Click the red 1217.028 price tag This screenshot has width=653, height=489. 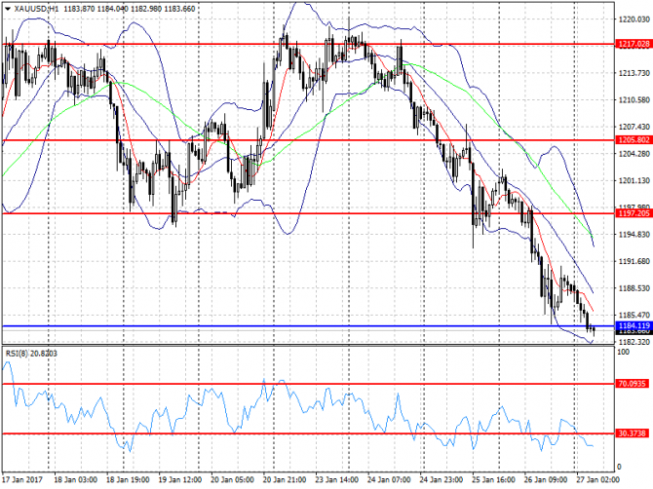coord(634,44)
